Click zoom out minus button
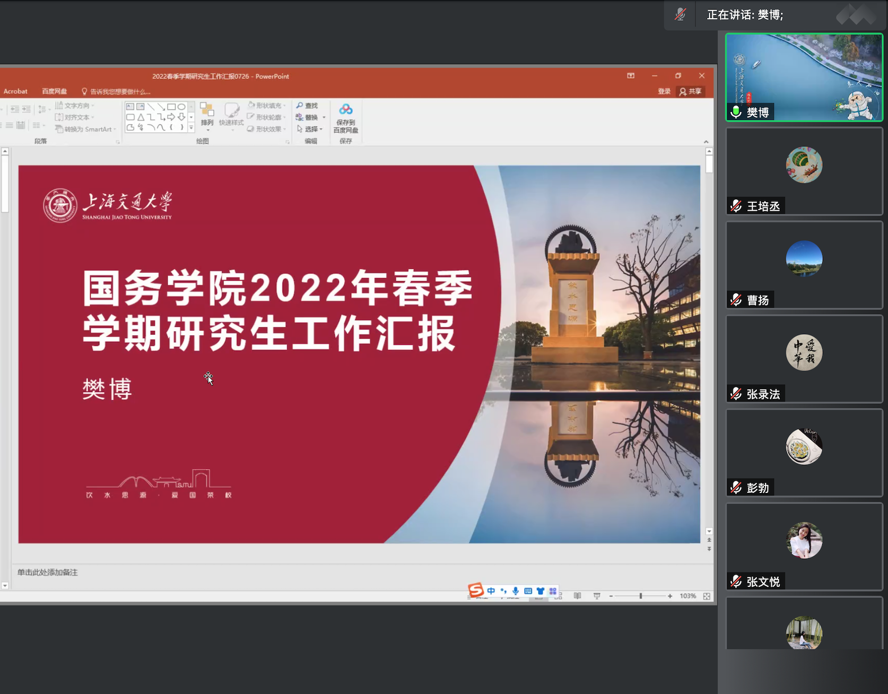Viewport: 888px width, 694px height. 611,596
